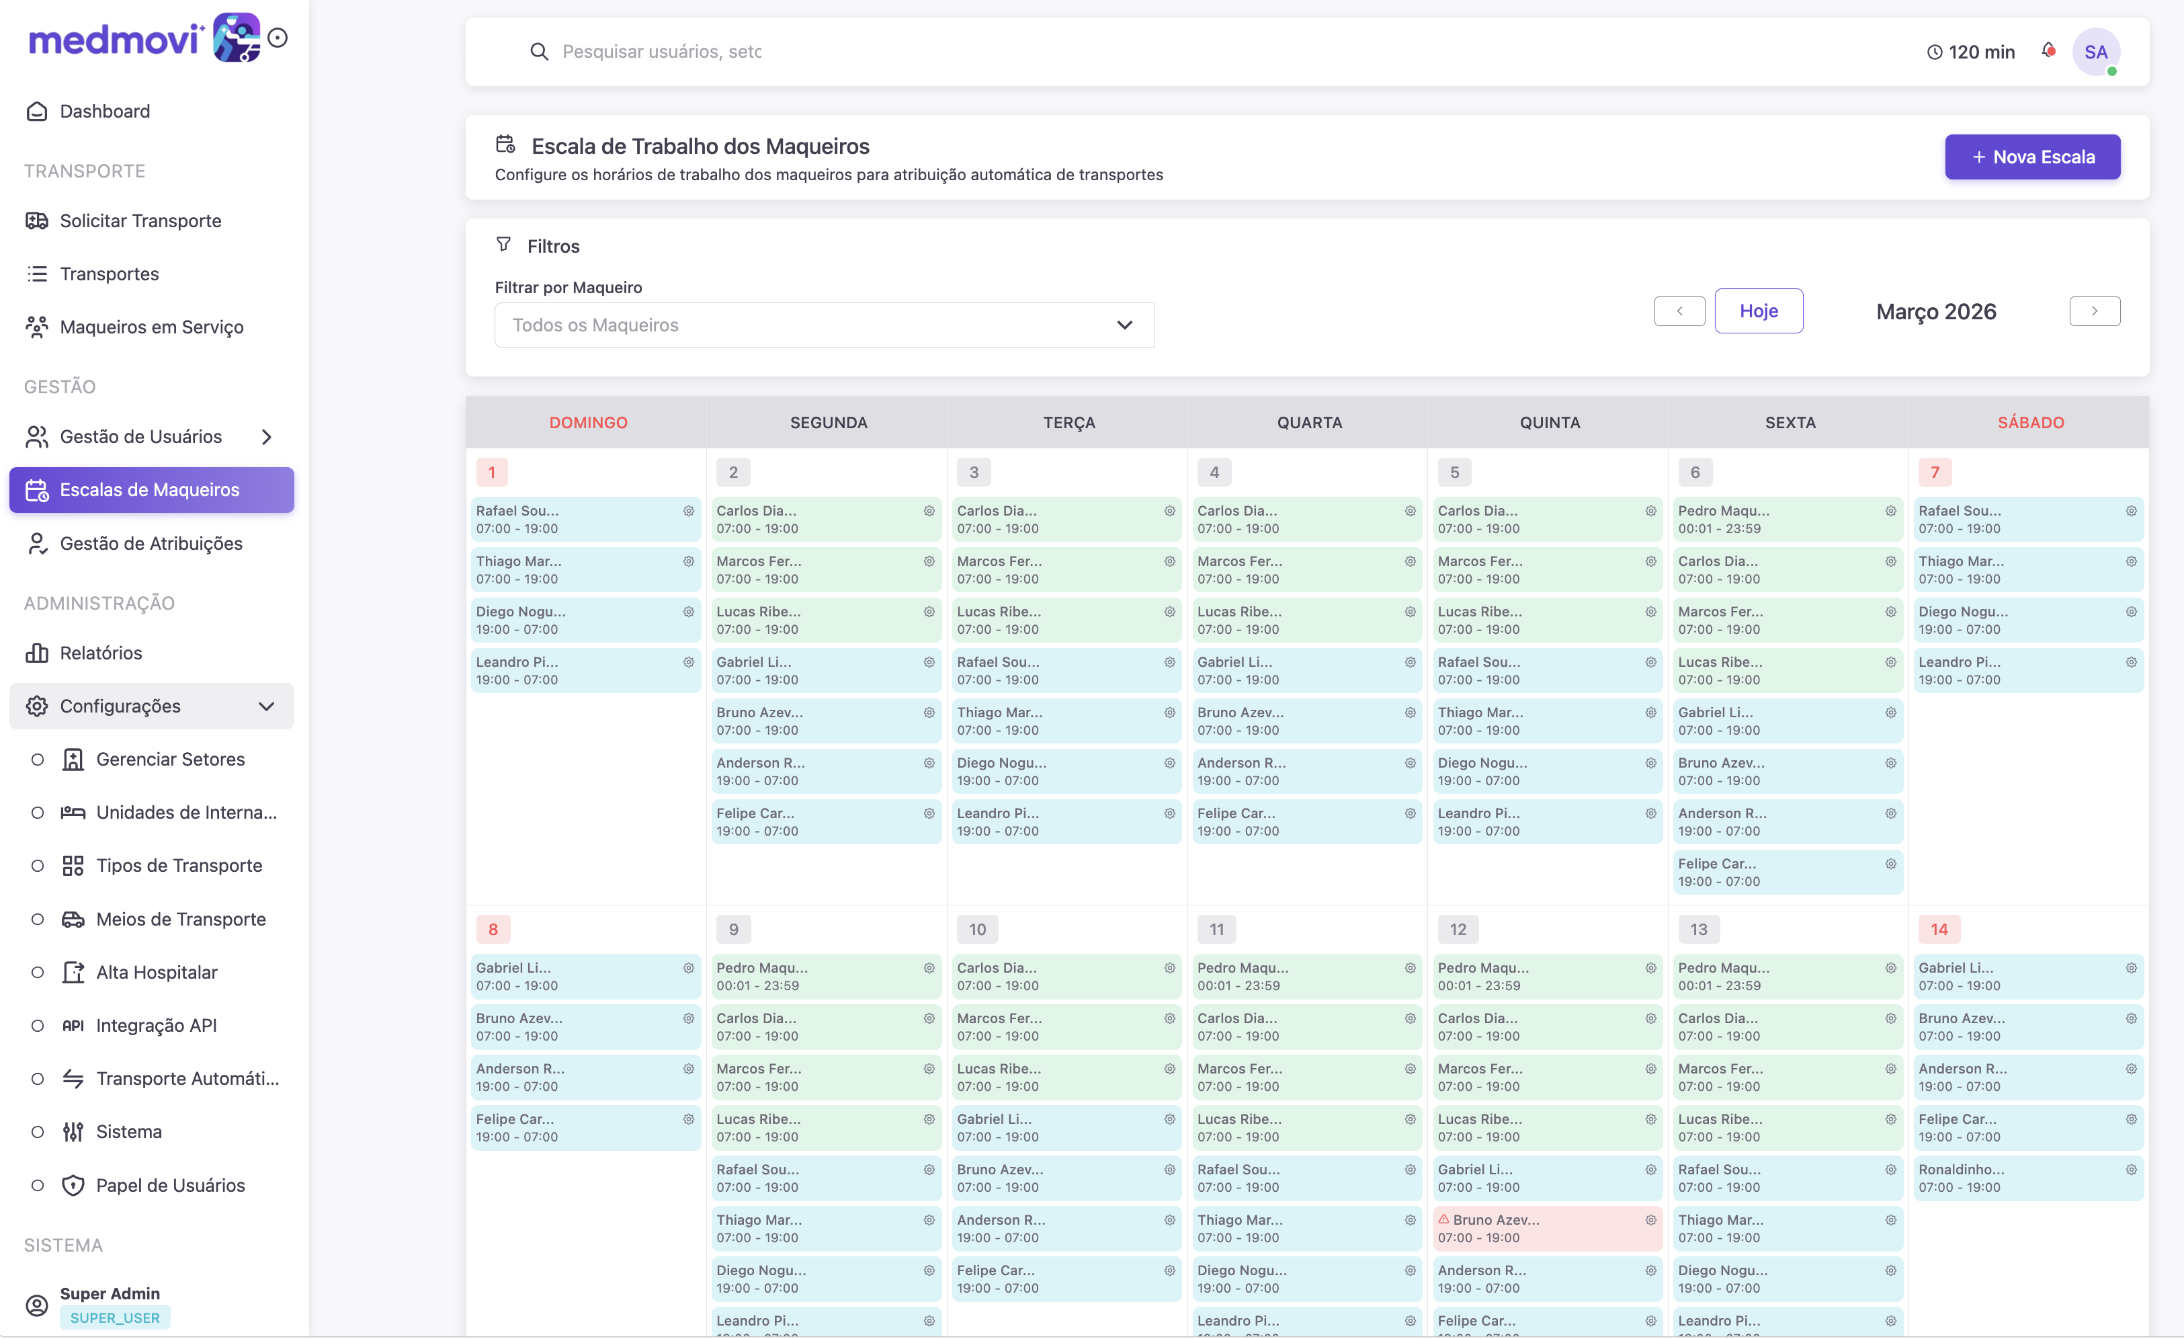Go to Relatórios menu item
This screenshot has width=2184, height=1339.
[x=101, y=653]
